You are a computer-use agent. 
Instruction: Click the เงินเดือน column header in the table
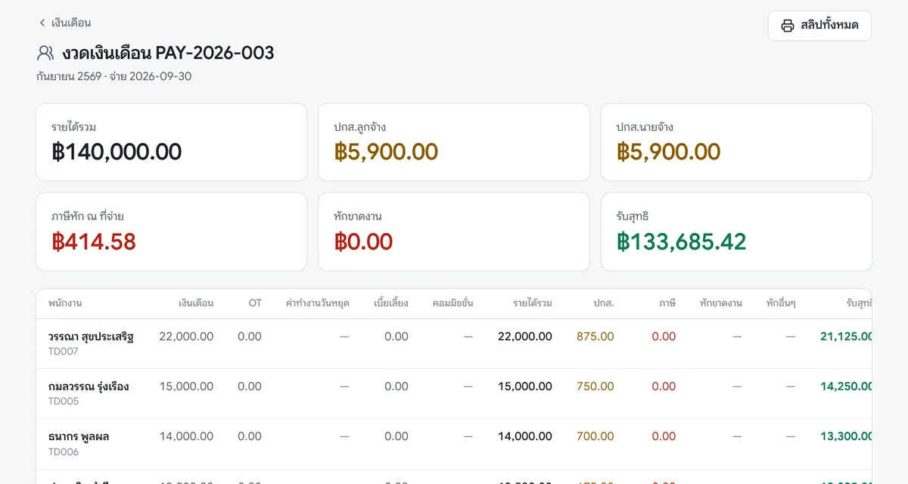coord(196,303)
